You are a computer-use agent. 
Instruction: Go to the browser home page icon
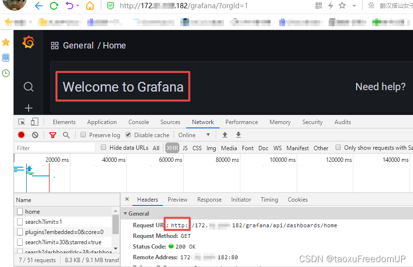(x=90, y=5)
